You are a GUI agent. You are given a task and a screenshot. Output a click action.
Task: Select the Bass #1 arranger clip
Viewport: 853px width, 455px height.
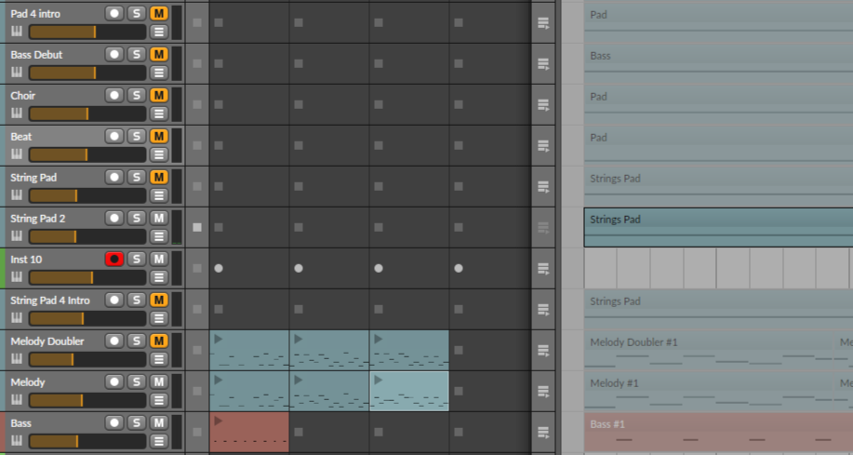tap(716, 432)
